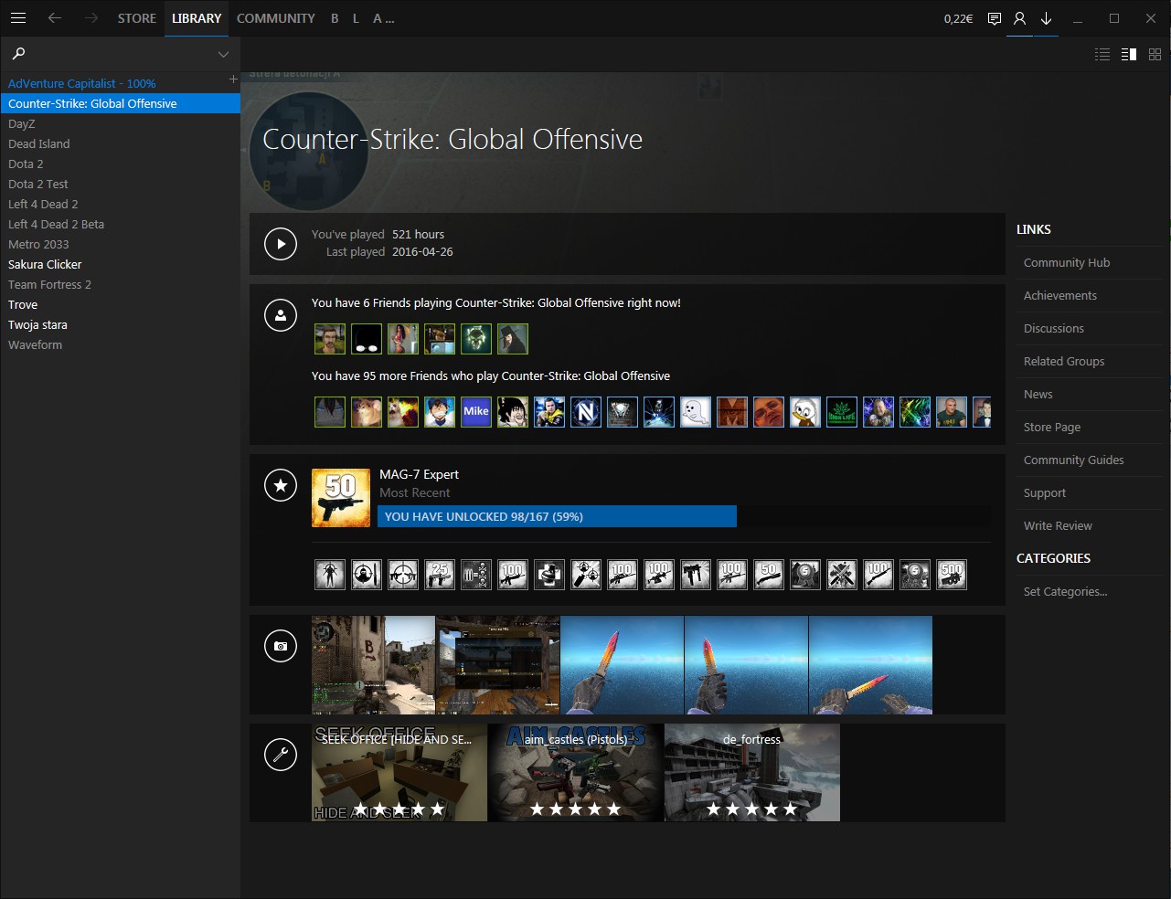Open the Community Guides link
The image size is (1171, 899).
[x=1074, y=460]
